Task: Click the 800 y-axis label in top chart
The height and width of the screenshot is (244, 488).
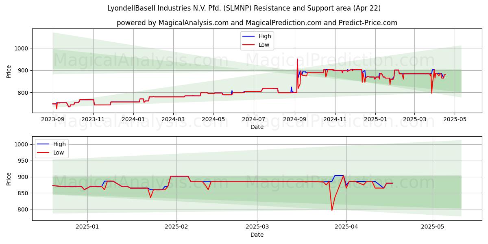Action: click(23, 93)
